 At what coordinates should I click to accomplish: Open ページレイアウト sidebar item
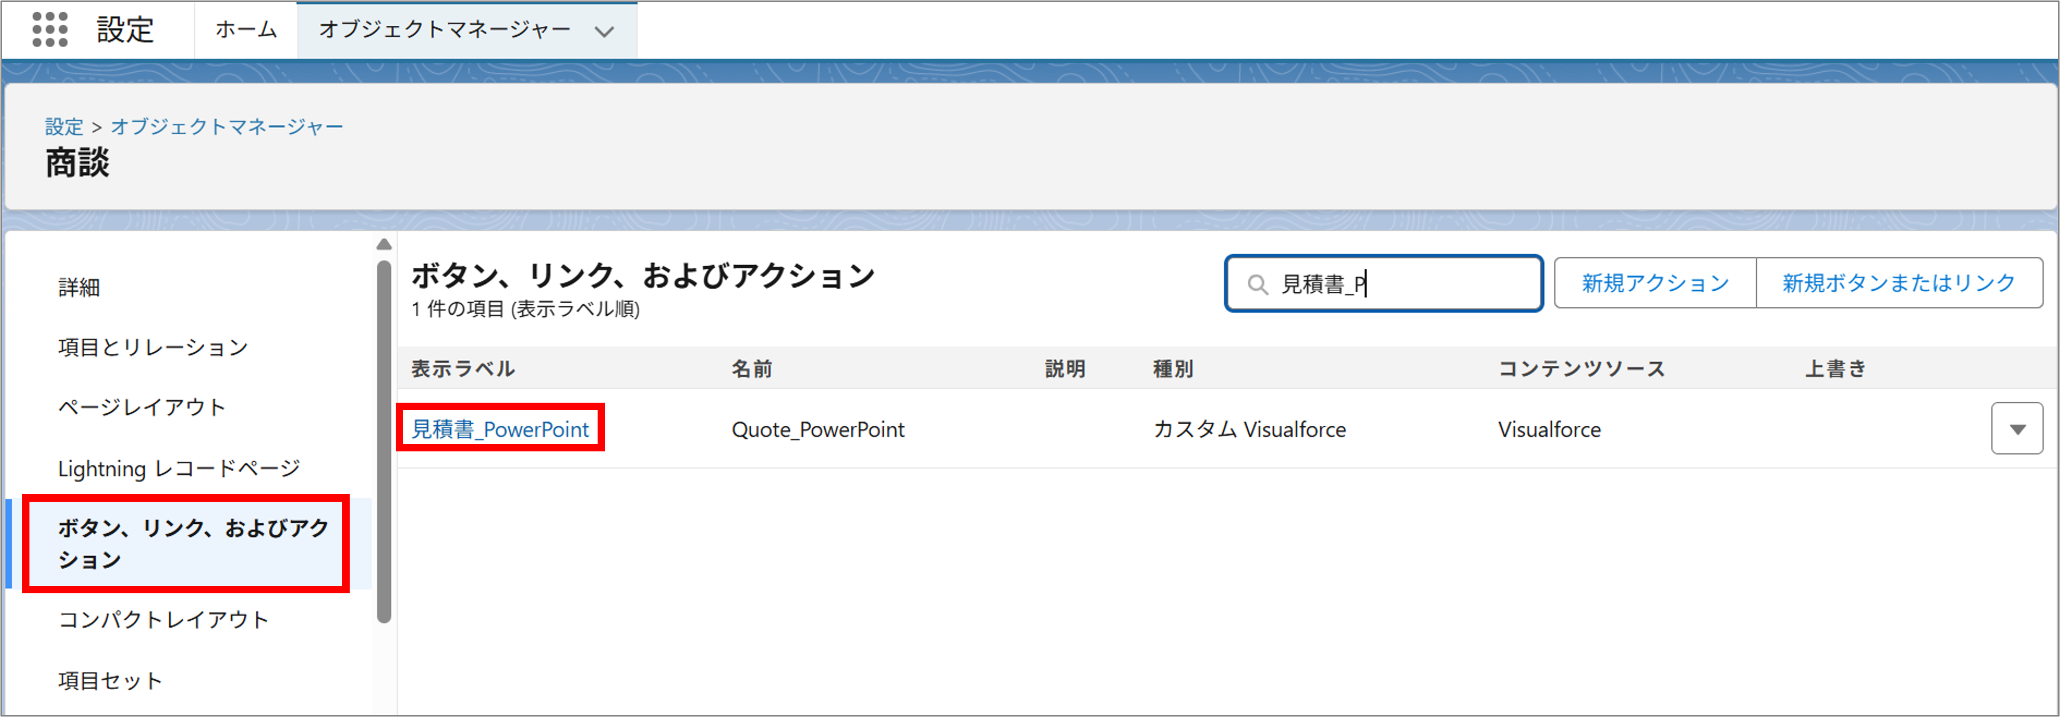(141, 407)
